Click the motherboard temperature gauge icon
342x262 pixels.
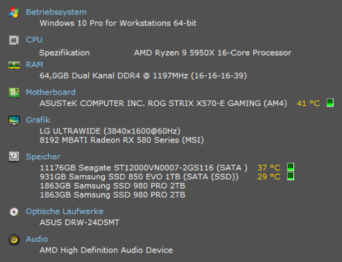[330, 103]
